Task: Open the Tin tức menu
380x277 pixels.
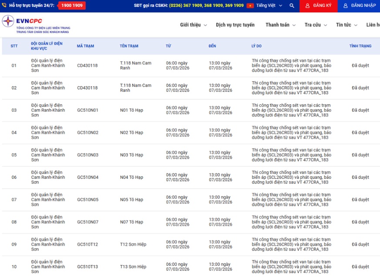Action: 346,25
